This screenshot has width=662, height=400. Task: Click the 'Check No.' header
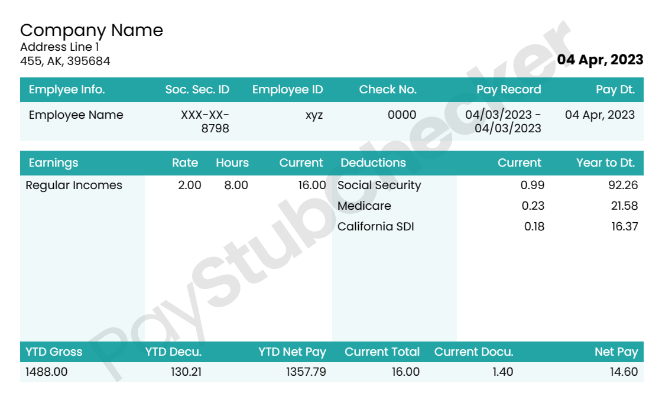pyautogui.click(x=388, y=89)
